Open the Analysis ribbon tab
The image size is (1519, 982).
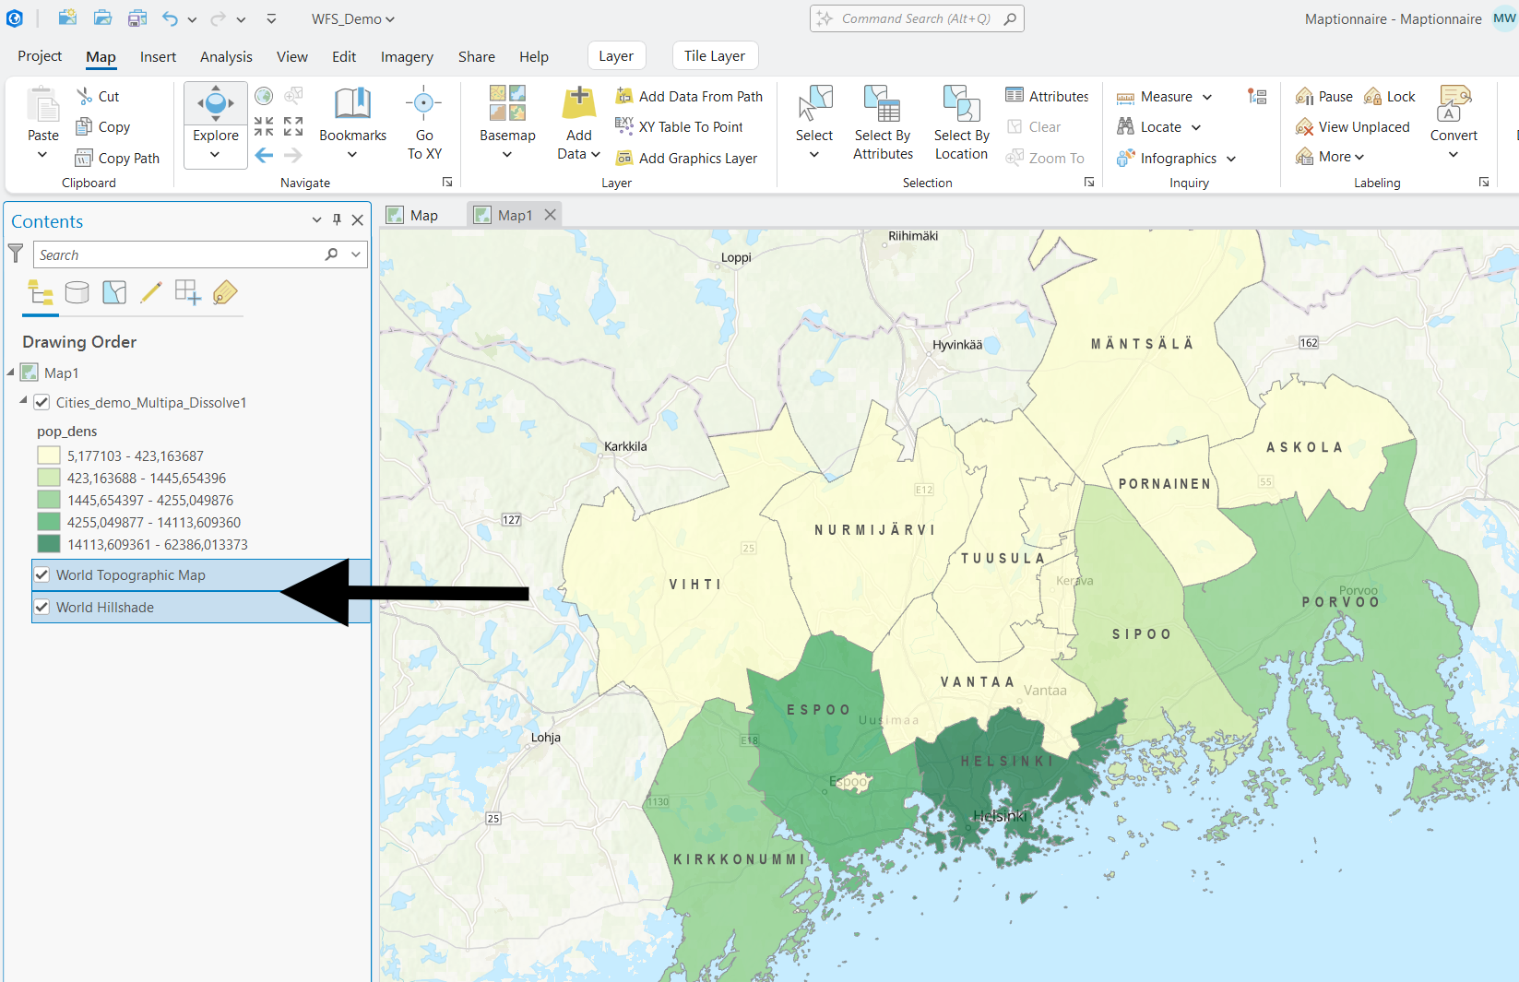coord(226,56)
